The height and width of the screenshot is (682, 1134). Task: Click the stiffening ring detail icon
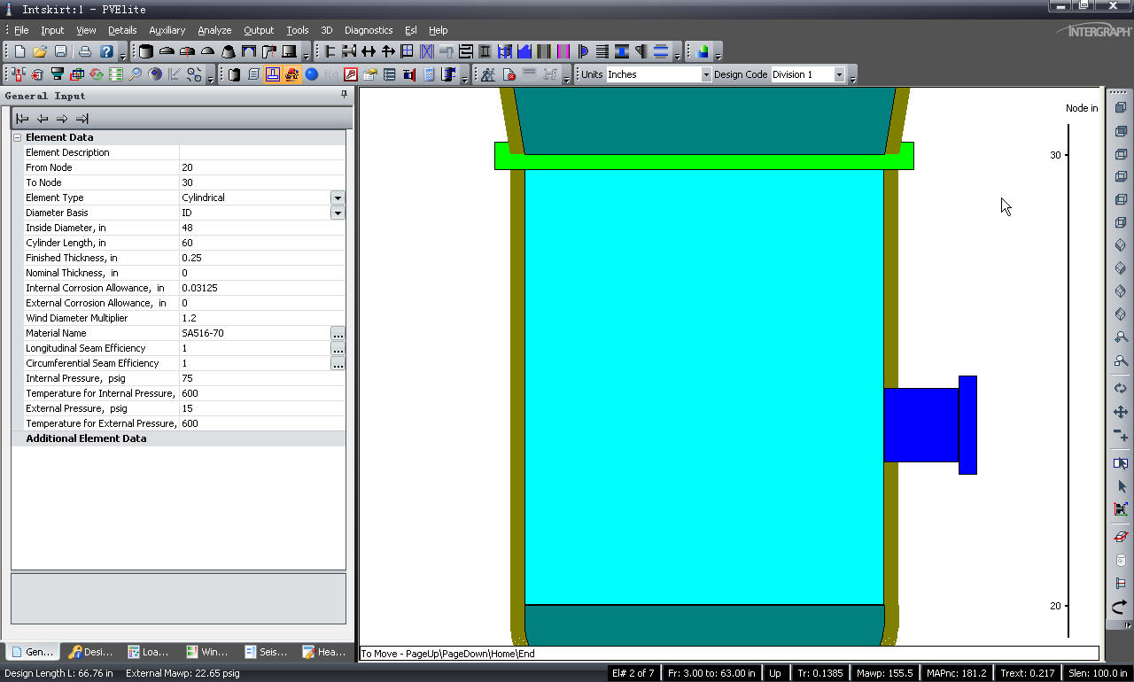(x=330, y=51)
